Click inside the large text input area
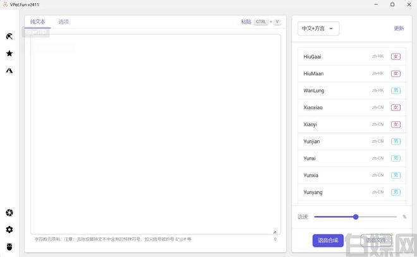 [x=155, y=134]
